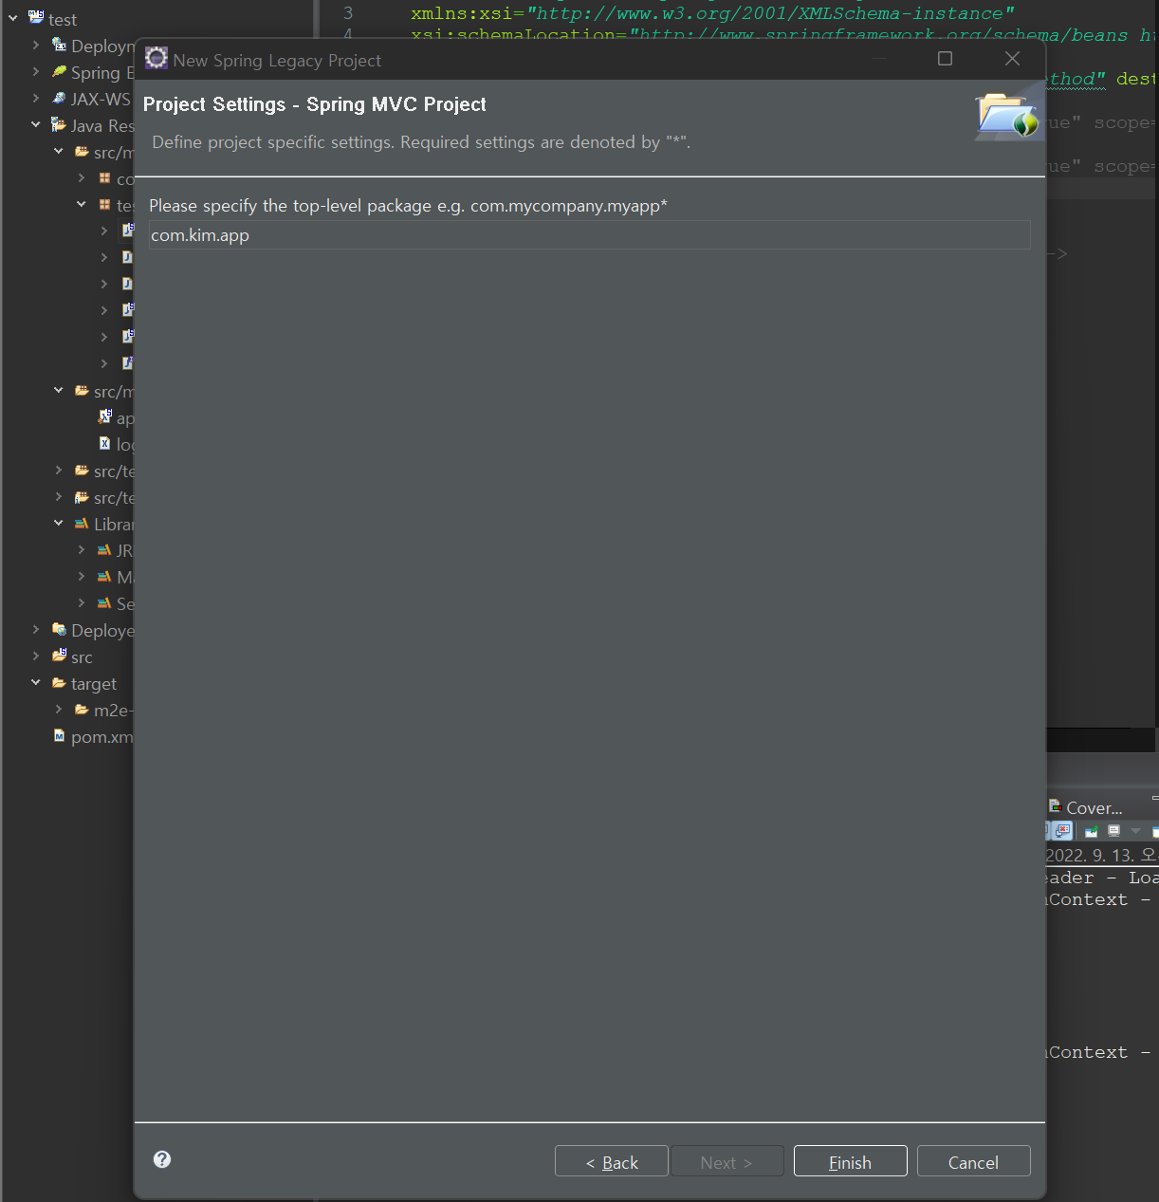The height and width of the screenshot is (1202, 1159).
Task: Click the Deployed Resources folder icon
Action: click(59, 629)
